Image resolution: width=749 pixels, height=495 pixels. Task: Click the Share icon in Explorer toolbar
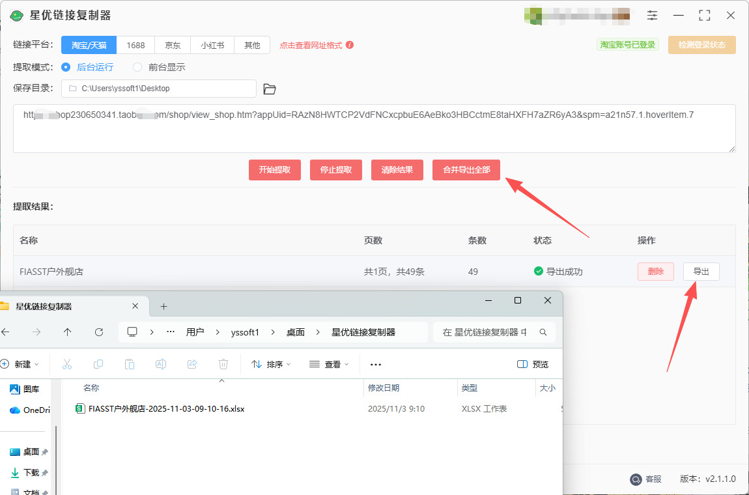click(x=192, y=364)
